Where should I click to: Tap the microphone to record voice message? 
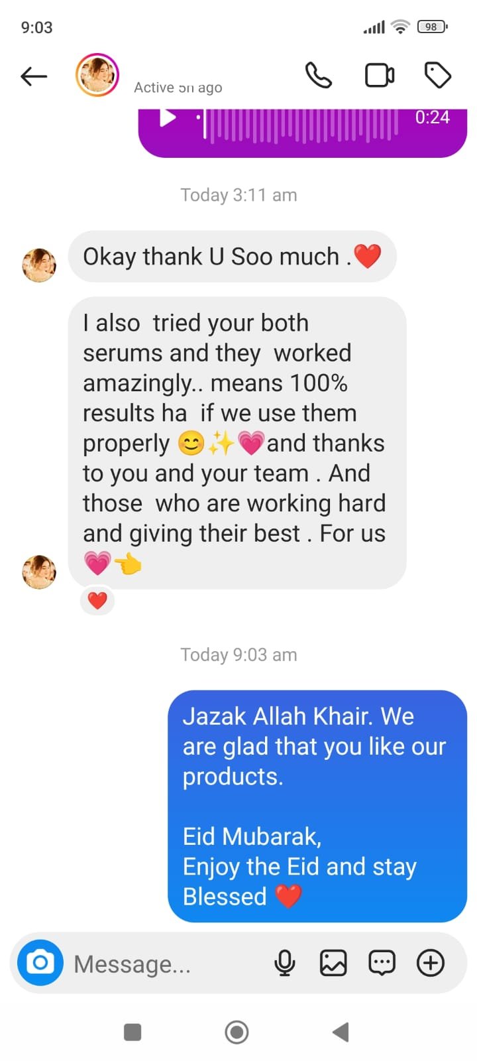point(285,963)
